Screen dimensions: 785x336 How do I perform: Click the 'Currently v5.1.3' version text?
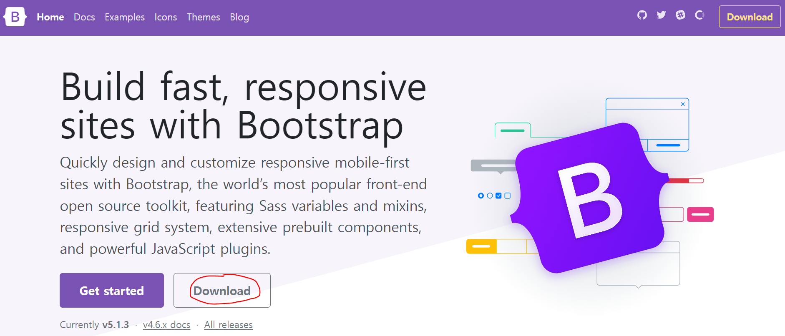tap(94, 325)
